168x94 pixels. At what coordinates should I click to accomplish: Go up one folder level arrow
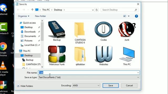(32, 10)
